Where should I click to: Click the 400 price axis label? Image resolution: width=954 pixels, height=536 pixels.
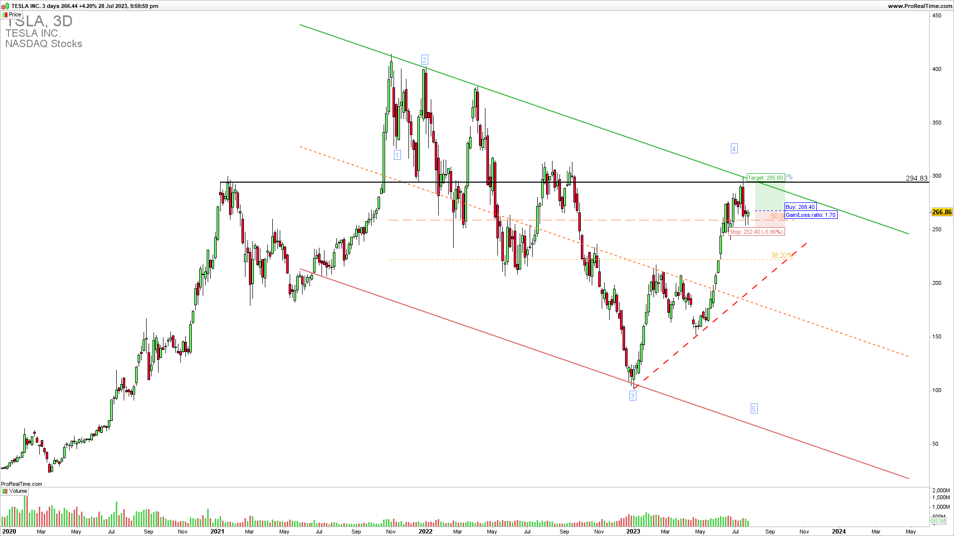point(937,69)
